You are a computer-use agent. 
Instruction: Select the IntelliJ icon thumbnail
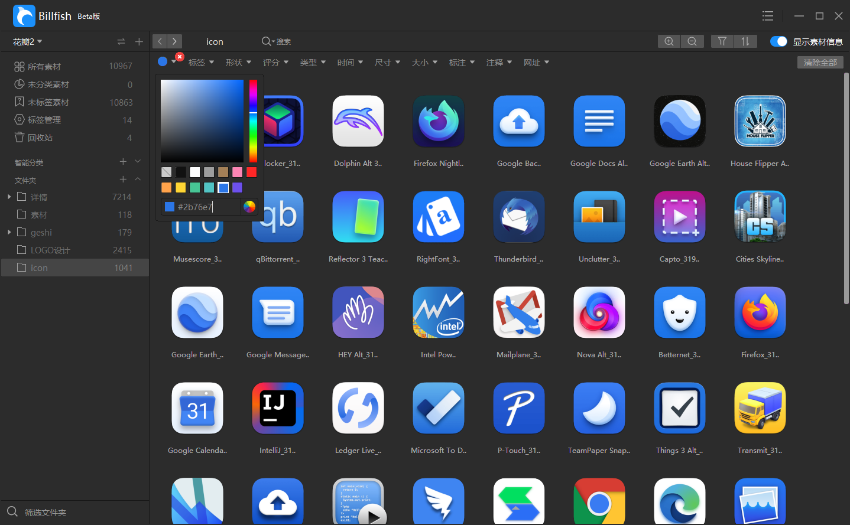[278, 408]
